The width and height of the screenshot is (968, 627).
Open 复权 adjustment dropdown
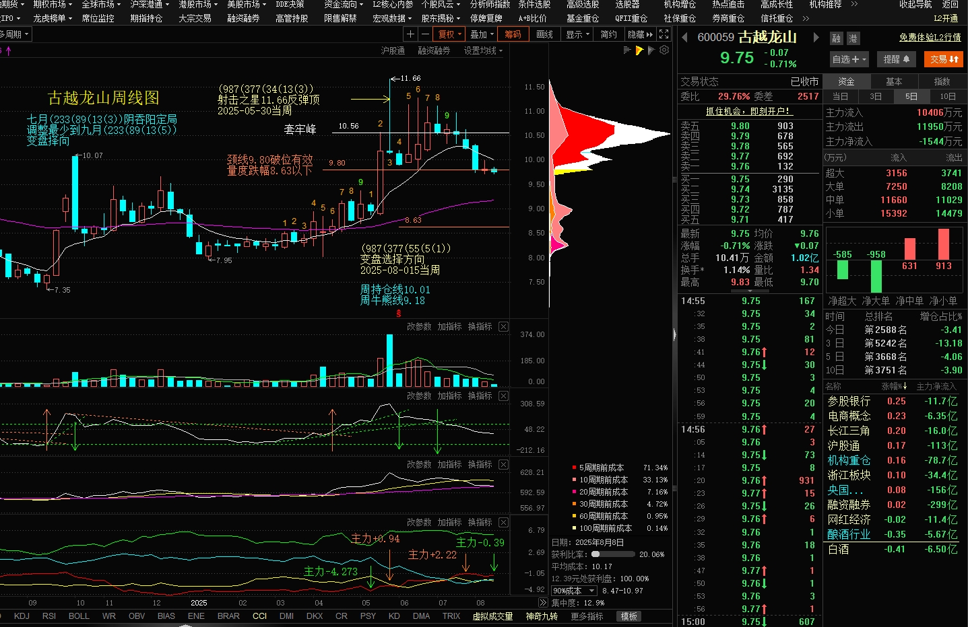(450, 34)
